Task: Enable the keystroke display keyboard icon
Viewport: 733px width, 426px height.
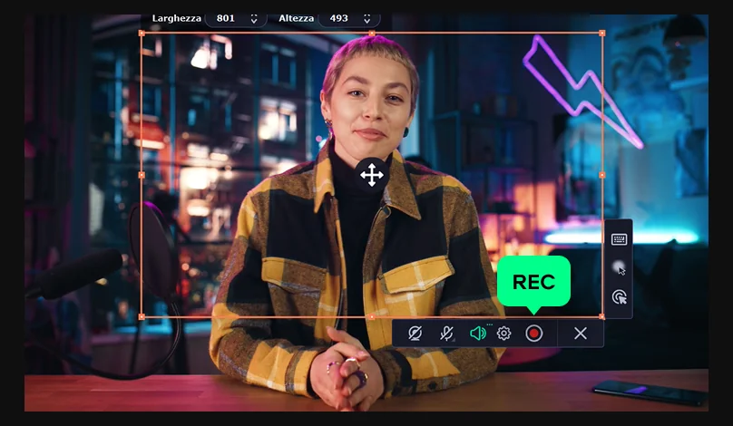Action: (x=620, y=239)
